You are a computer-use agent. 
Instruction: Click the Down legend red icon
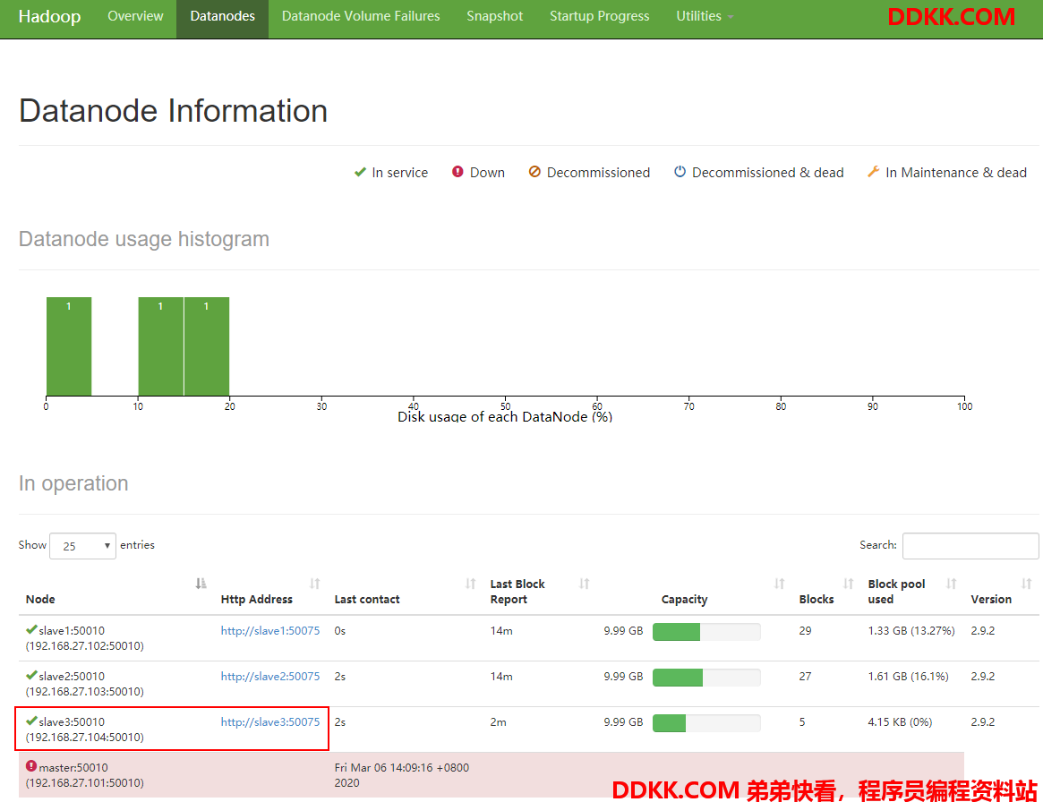click(457, 172)
